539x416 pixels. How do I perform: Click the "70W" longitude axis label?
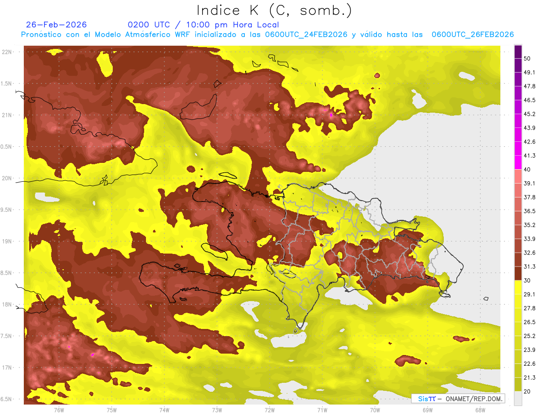tap(375, 410)
